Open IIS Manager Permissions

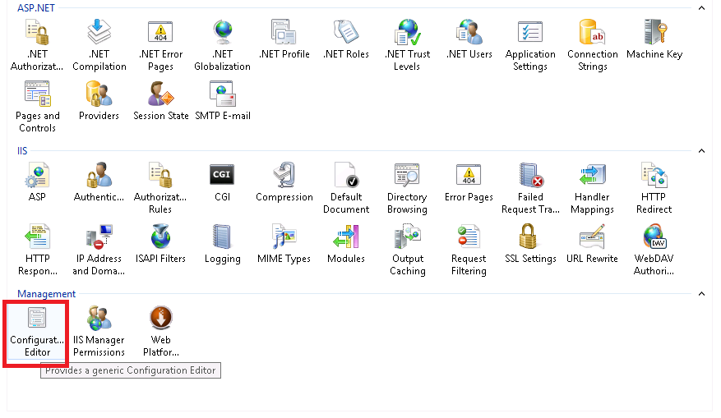click(x=99, y=331)
